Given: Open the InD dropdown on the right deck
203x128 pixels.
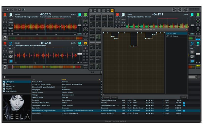Looking at the screenshot, I should [192, 48].
